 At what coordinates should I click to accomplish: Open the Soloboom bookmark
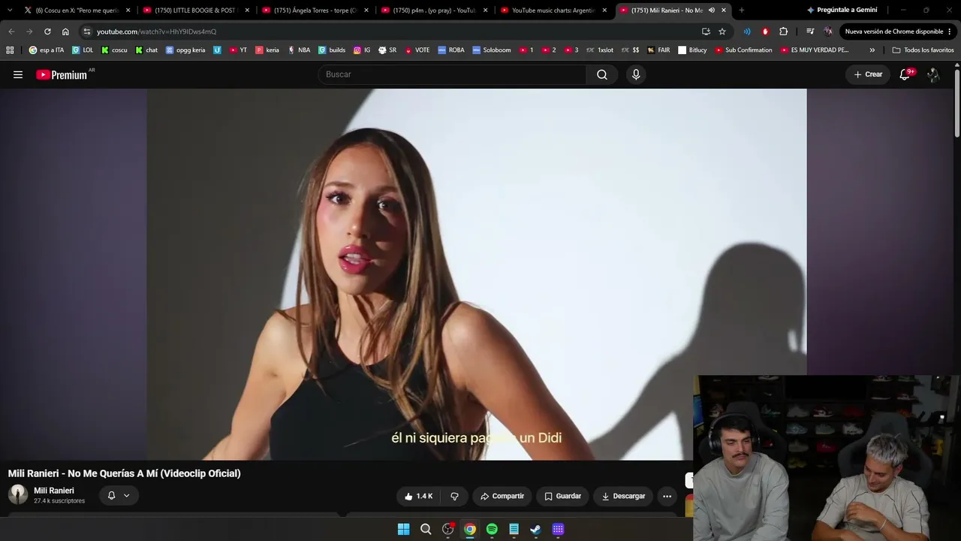coord(492,50)
